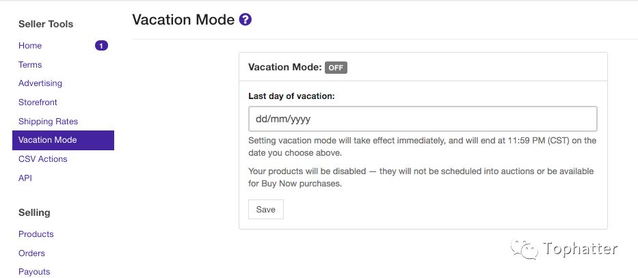Open CSV Actions from the sidebar
This screenshot has height=278, width=638.
pyautogui.click(x=43, y=159)
